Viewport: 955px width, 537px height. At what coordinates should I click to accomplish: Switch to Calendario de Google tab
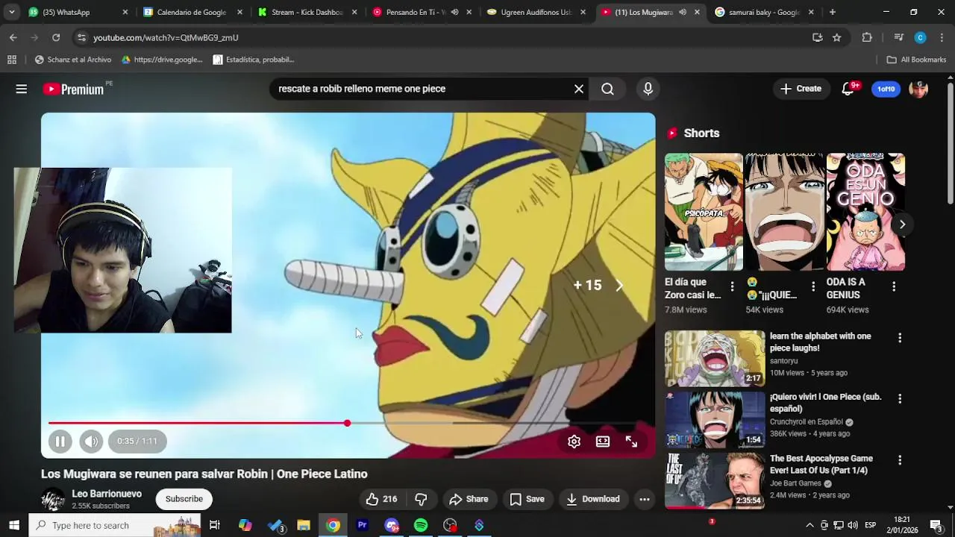click(x=192, y=12)
